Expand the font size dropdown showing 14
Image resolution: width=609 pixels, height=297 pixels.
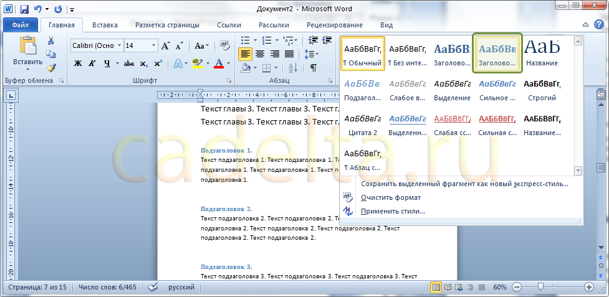153,45
